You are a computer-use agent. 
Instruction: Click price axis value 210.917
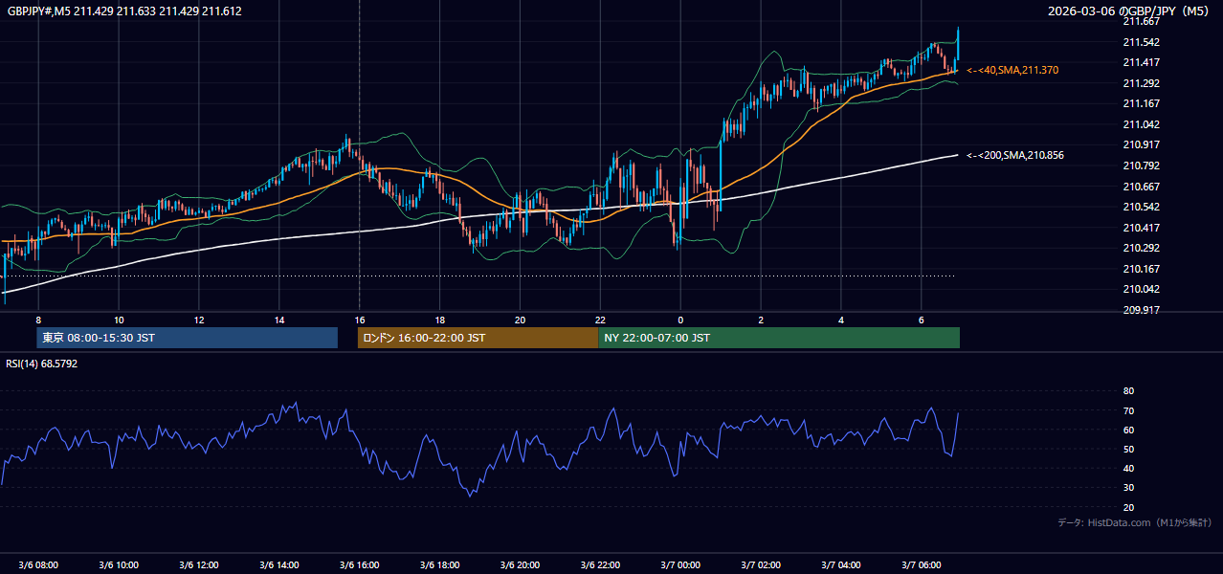pyautogui.click(x=1141, y=145)
